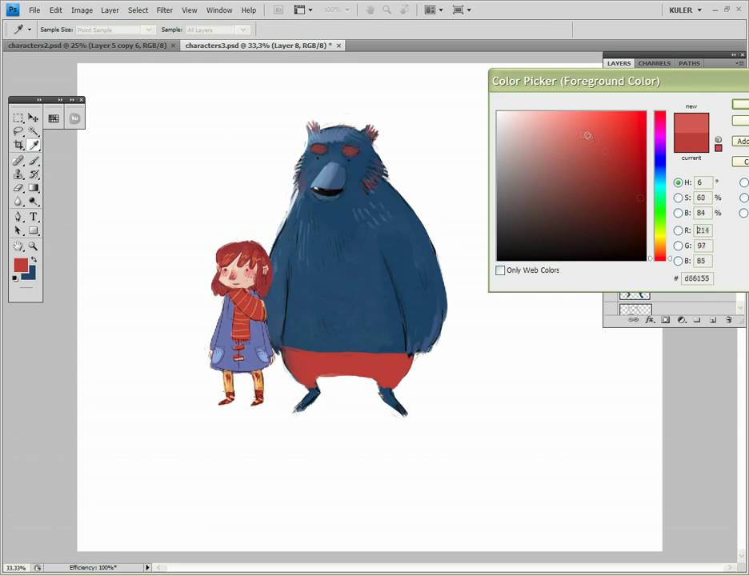
Task: Select the History Brush tool
Action: click(x=33, y=174)
